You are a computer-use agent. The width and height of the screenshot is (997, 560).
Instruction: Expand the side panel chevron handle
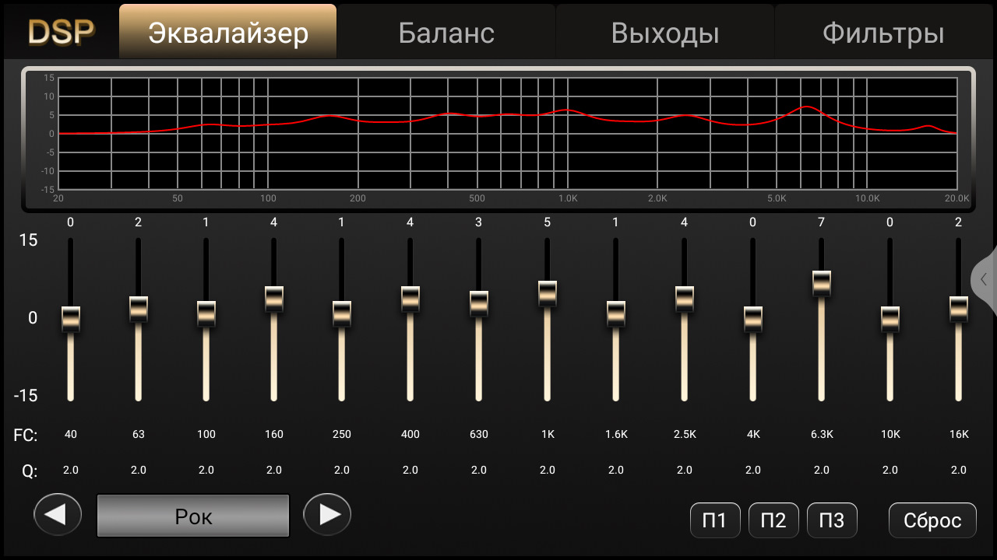[985, 280]
